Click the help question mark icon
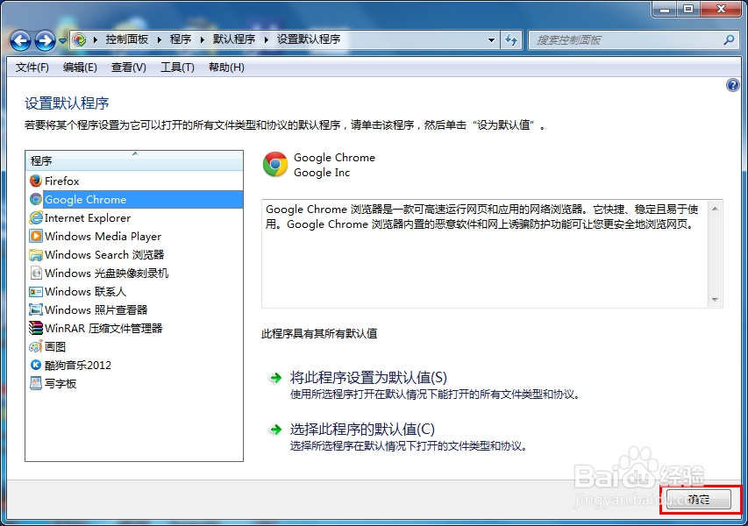Image resolution: width=748 pixels, height=526 pixels. (734, 85)
